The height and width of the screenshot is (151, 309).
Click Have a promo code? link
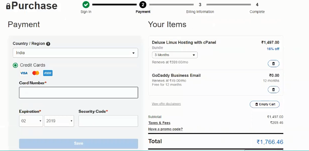(x=165, y=129)
